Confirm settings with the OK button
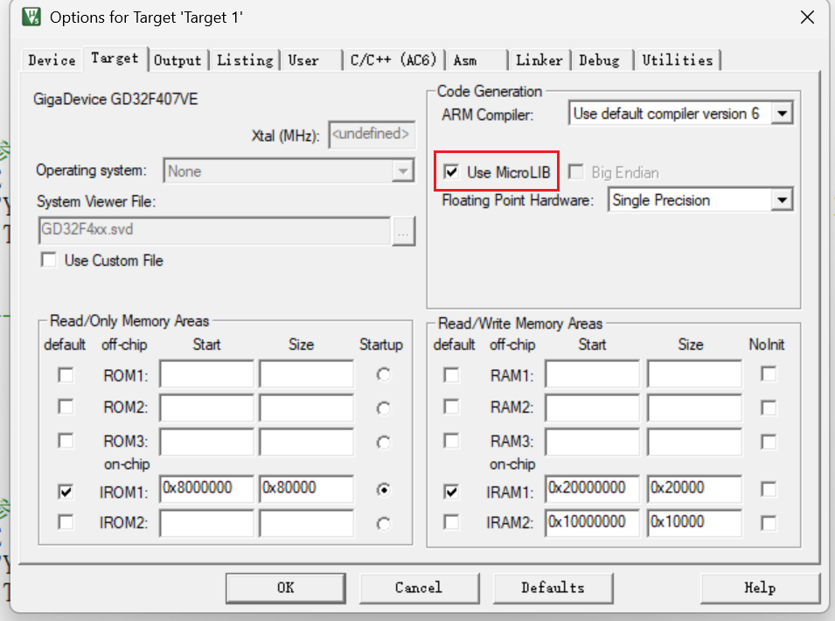The height and width of the screenshot is (621, 835). 285,588
